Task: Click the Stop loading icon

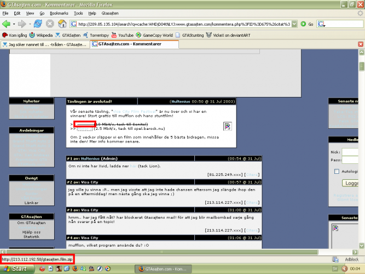Action: click(50, 24)
